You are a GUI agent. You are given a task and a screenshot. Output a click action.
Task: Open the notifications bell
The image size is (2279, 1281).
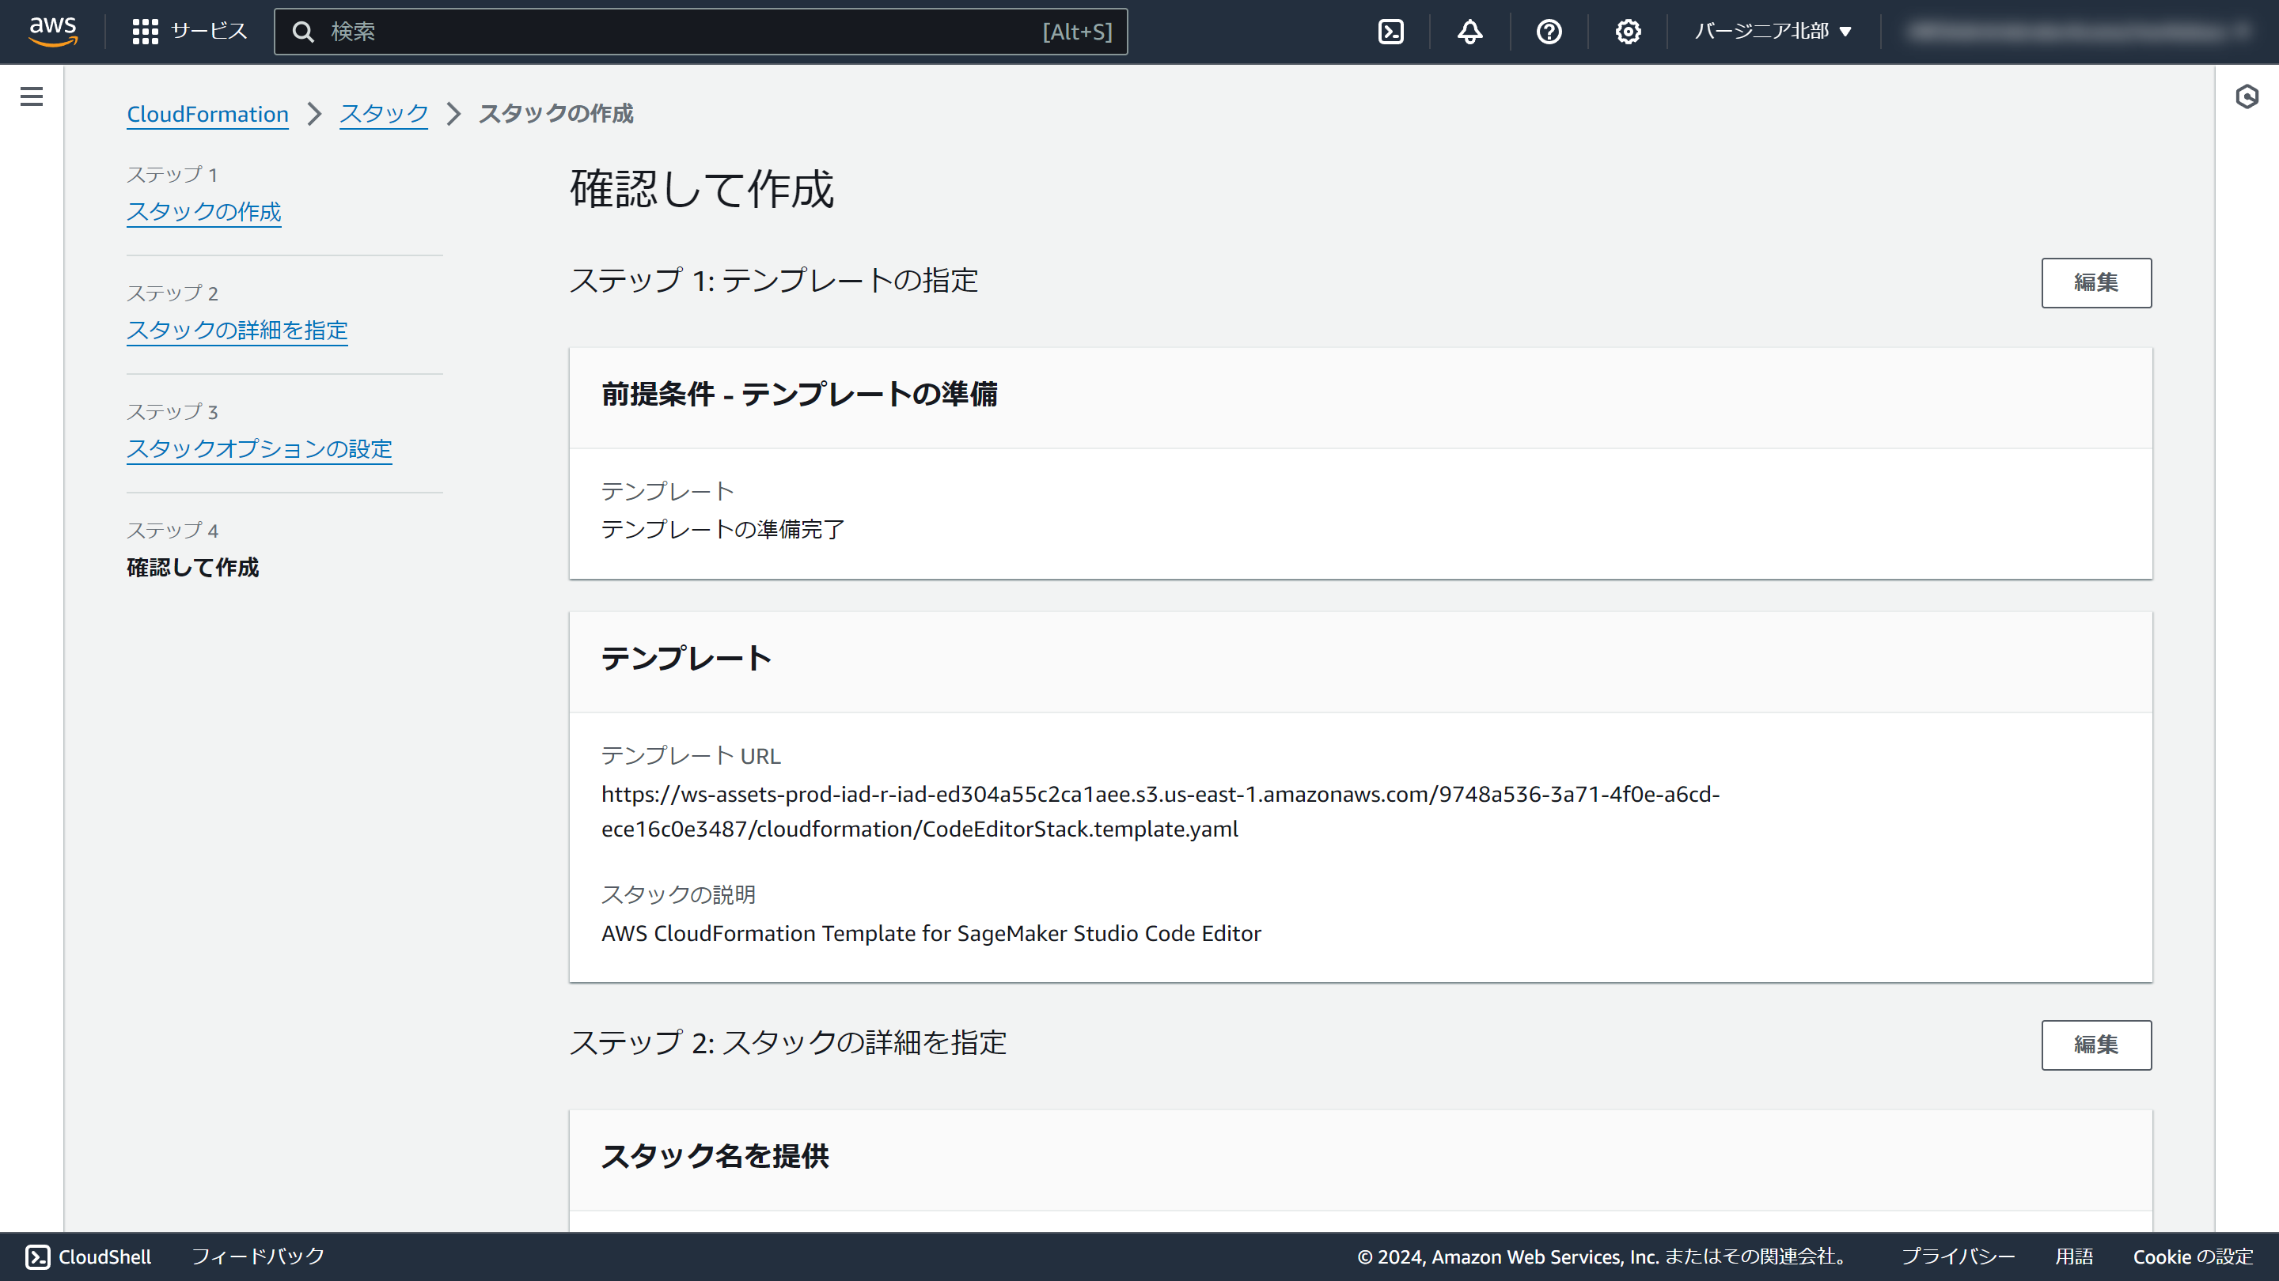(x=1469, y=31)
